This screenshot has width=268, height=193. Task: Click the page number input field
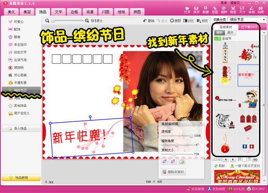tap(244, 159)
